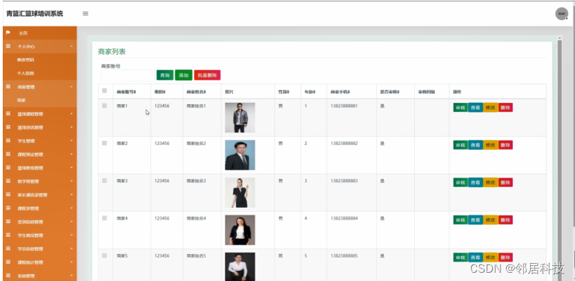Check the checkbox for row 商家4
This screenshot has width=575, height=281.
coord(104,218)
